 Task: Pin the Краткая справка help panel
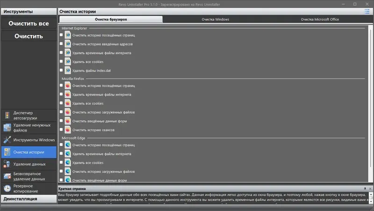pyautogui.click(x=365, y=189)
